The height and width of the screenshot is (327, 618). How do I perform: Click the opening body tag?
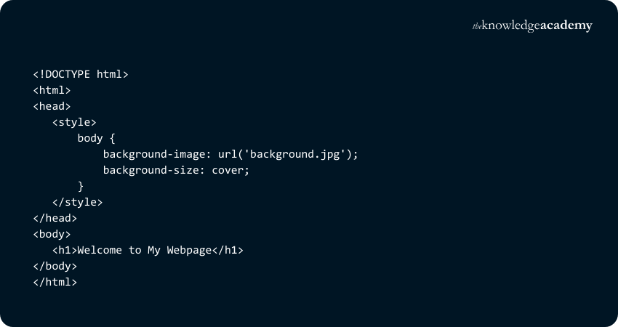pyautogui.click(x=52, y=234)
